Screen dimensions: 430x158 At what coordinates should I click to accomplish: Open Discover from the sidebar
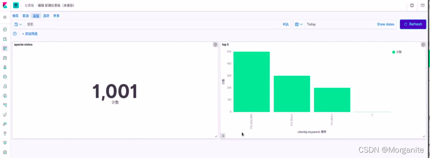click(x=5, y=29)
